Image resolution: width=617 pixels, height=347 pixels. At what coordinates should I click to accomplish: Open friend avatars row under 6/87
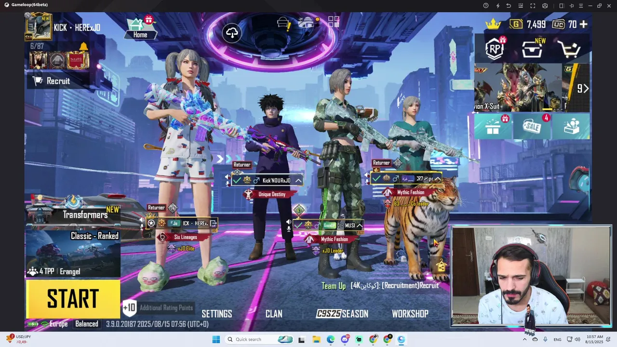tap(59, 60)
